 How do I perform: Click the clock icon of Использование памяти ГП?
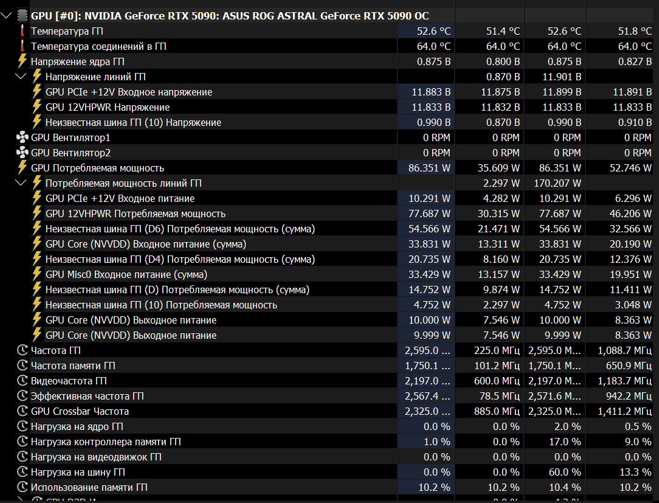(x=22, y=487)
